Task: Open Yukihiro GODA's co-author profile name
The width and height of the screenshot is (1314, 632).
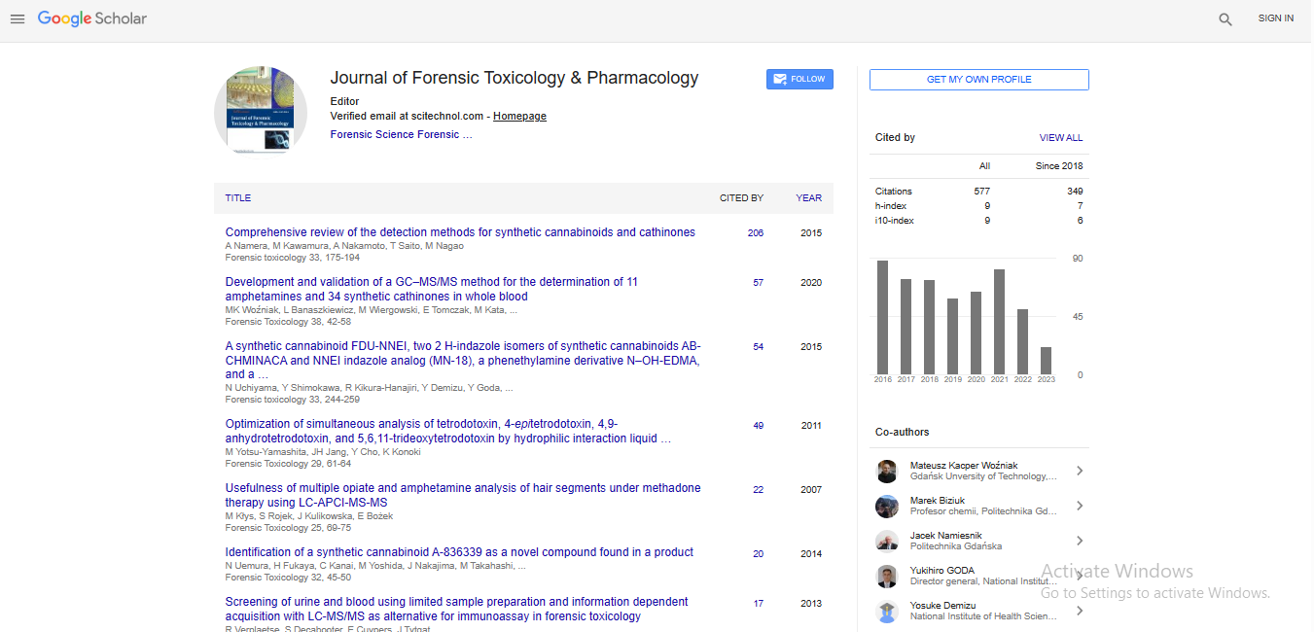Action: pos(942,571)
